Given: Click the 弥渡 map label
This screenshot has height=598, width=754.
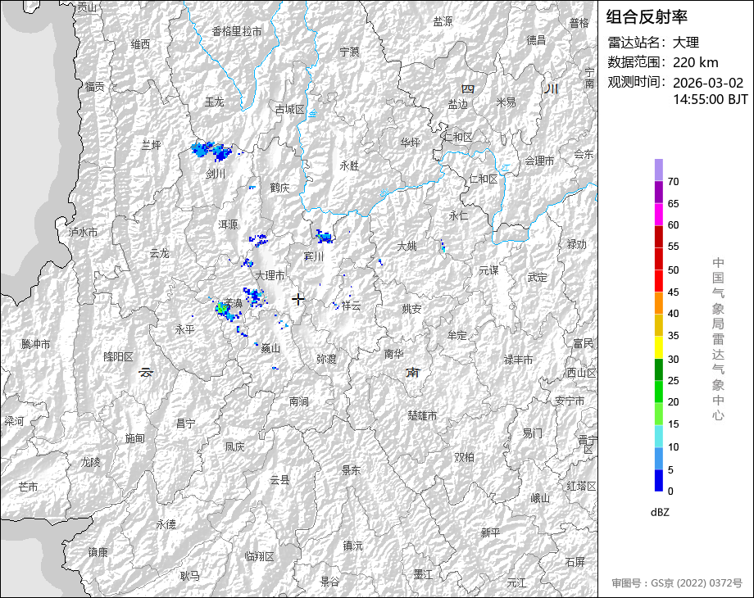Looking at the screenshot, I should point(326,359).
